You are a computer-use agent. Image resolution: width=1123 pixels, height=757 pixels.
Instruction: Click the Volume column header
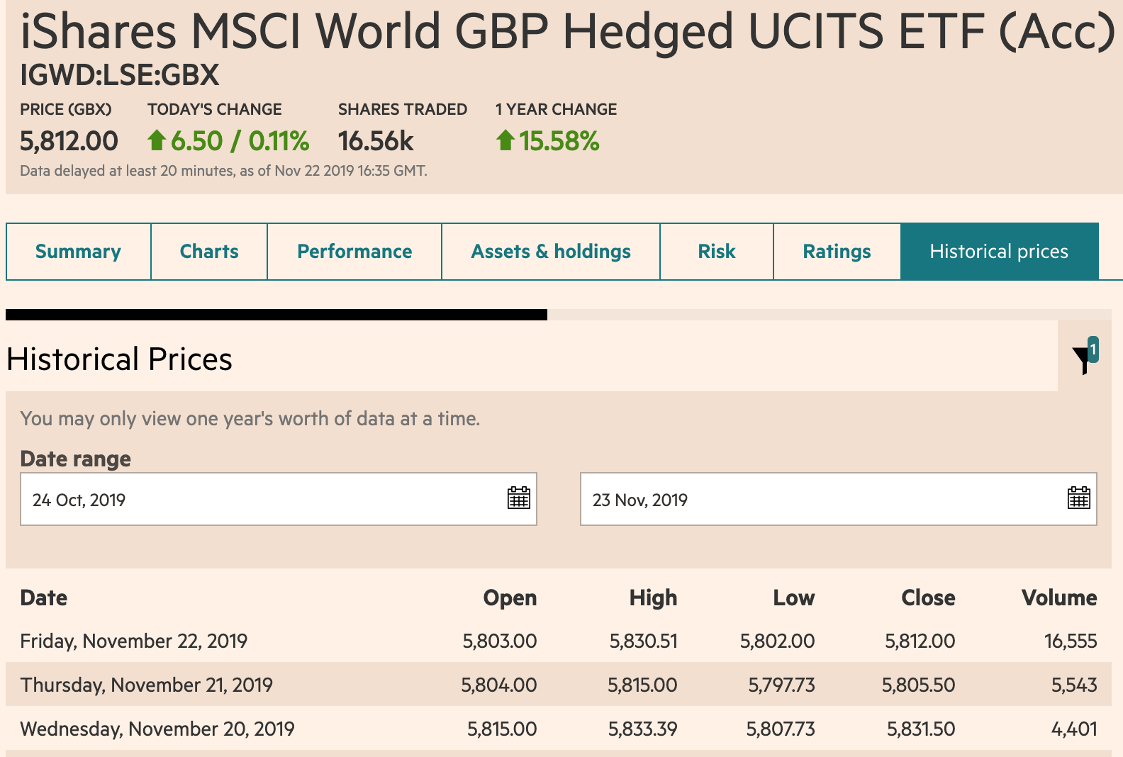click(1058, 598)
